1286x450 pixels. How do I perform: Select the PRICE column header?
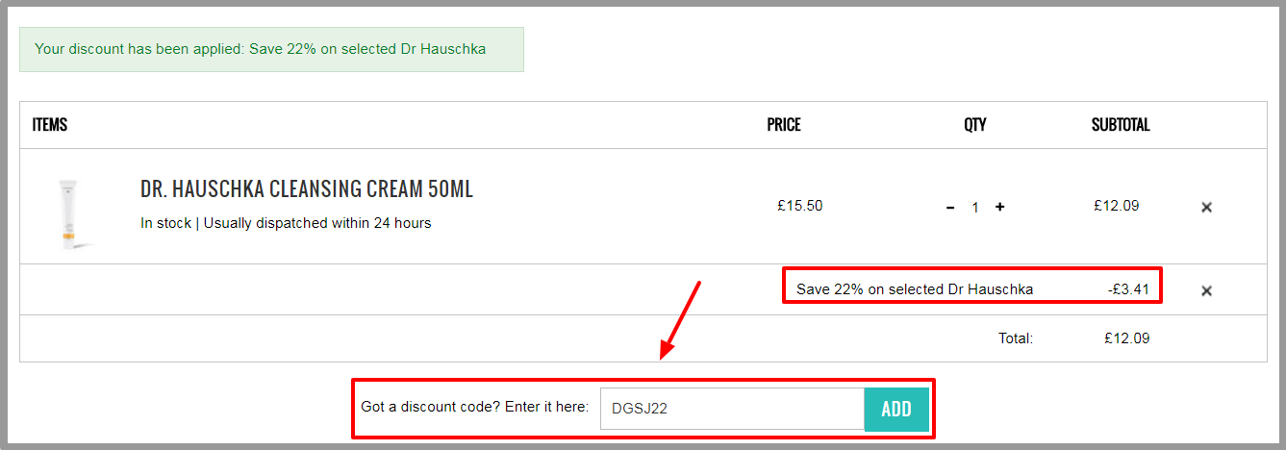pos(784,125)
